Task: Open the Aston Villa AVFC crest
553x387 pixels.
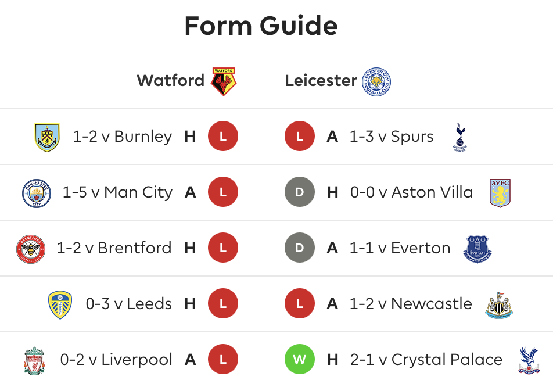Action: click(x=500, y=193)
